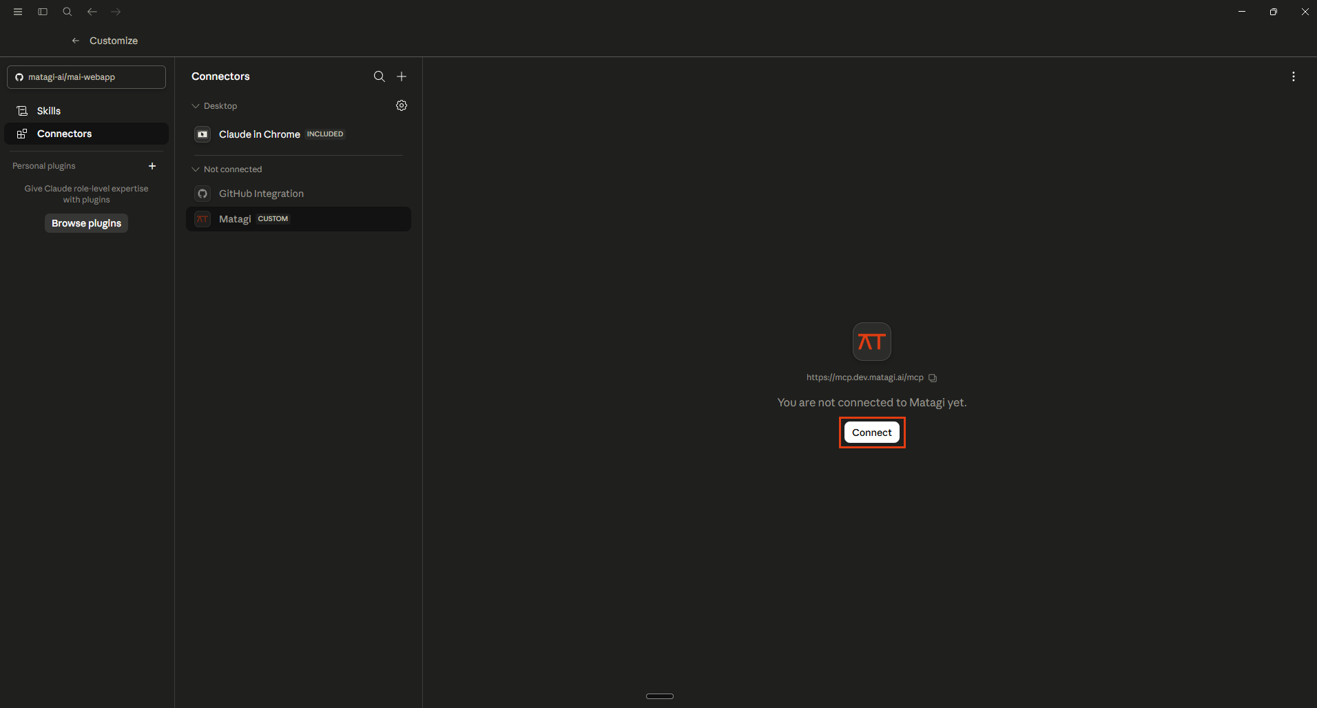This screenshot has width=1317, height=708.
Task: Open the hamburger menu icon
Action: [18, 12]
